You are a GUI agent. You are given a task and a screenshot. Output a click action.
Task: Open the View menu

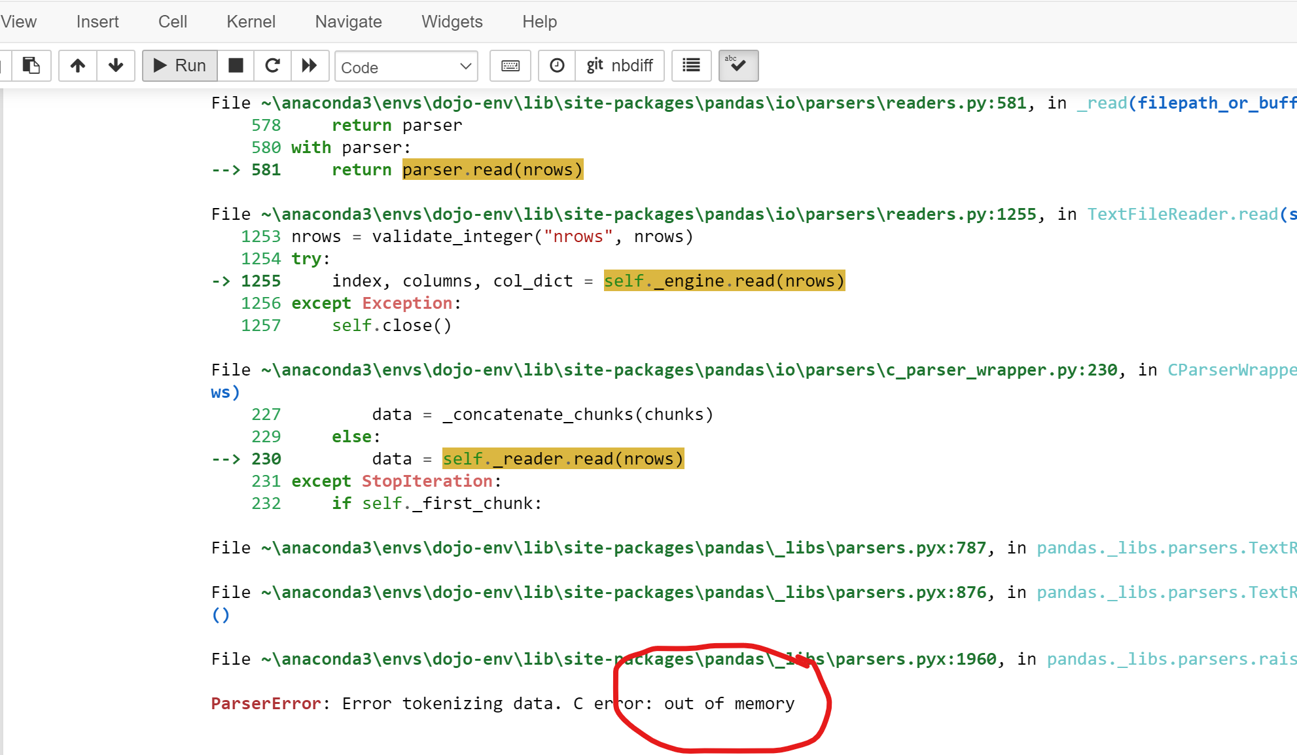[x=18, y=22]
